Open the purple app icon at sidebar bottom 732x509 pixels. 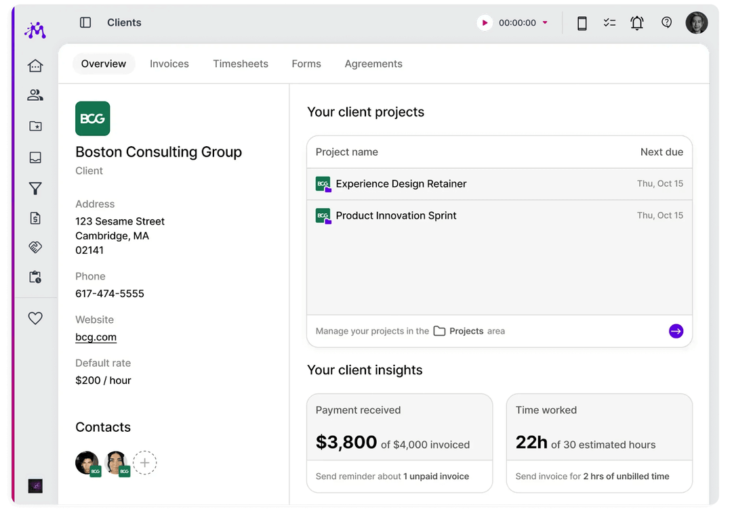point(35,484)
